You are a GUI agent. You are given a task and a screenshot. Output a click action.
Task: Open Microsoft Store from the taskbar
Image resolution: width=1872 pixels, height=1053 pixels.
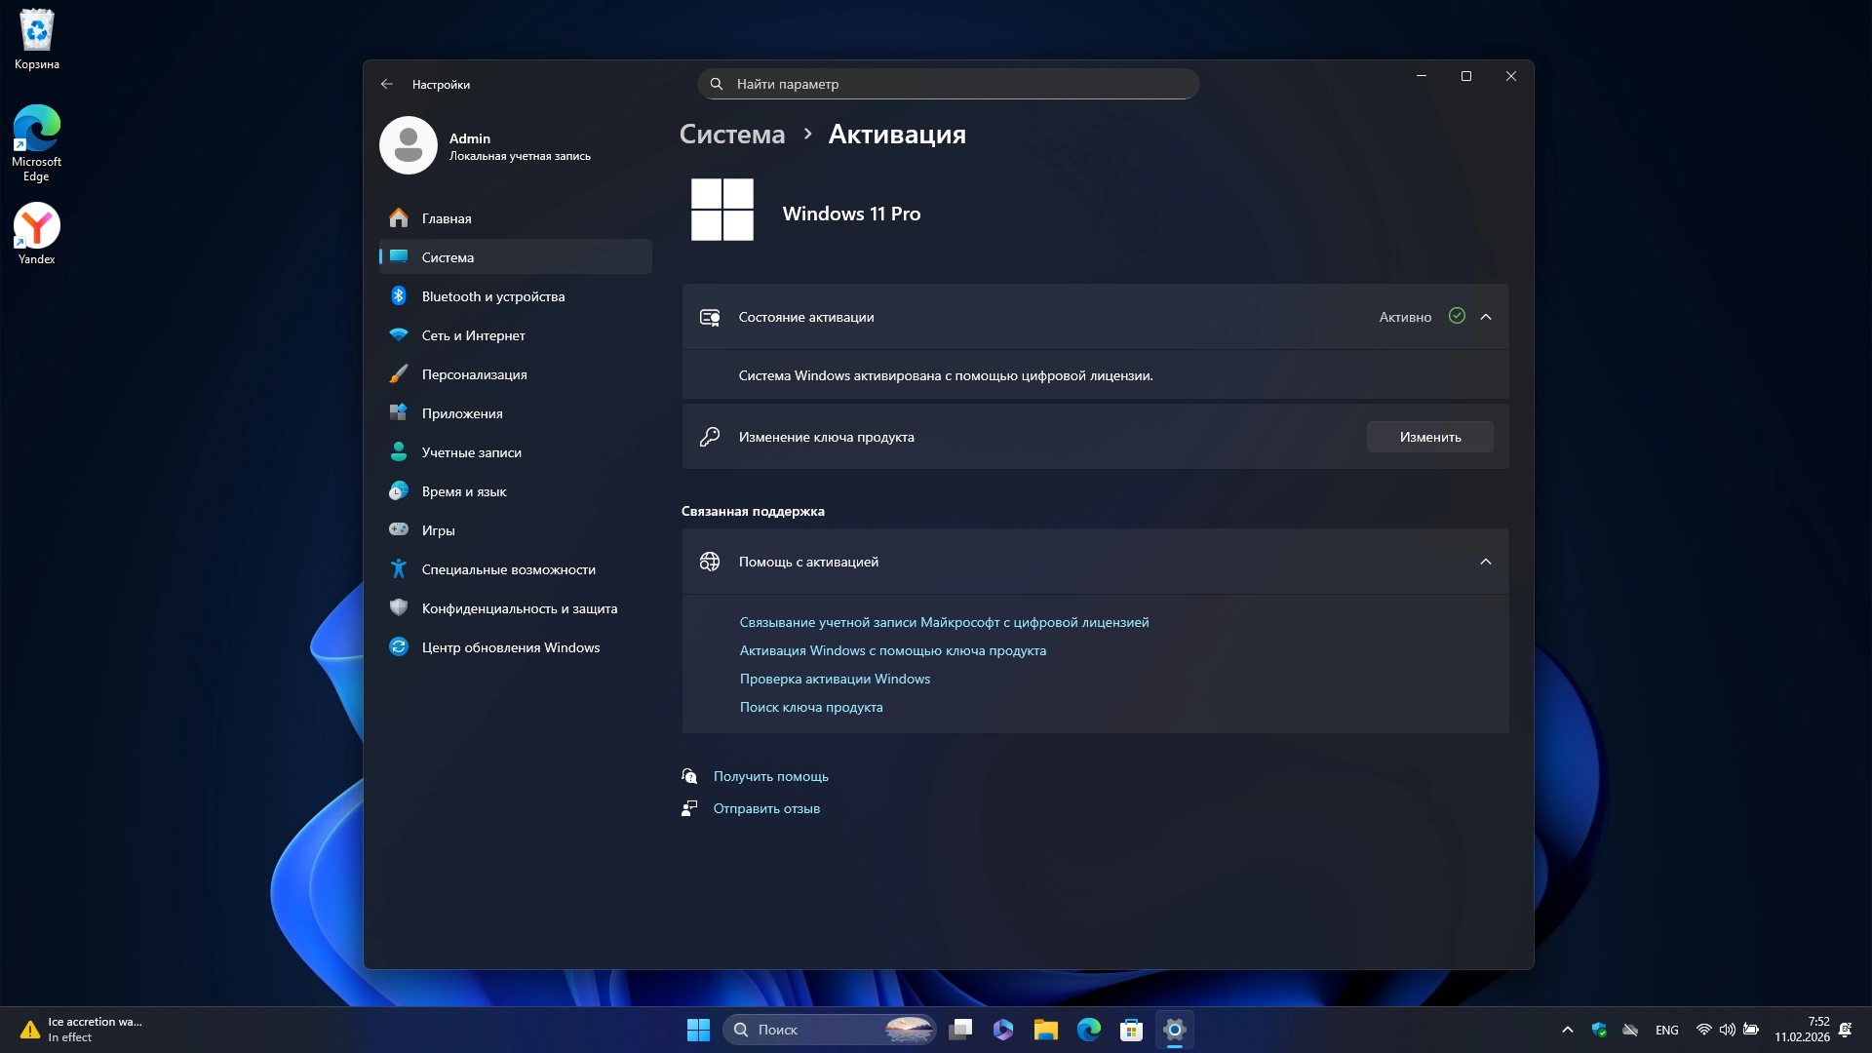point(1131,1030)
